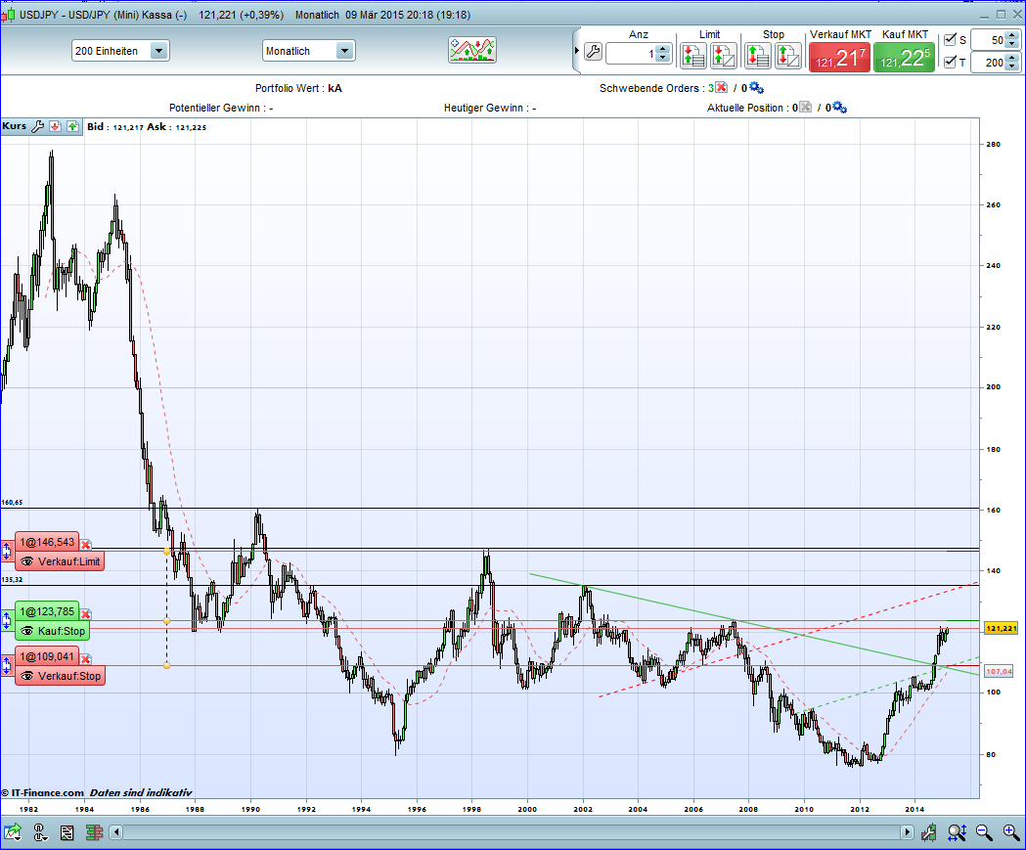Buy at market Kauf MKT 121,225
The width and height of the screenshot is (1026, 850).
(x=905, y=58)
